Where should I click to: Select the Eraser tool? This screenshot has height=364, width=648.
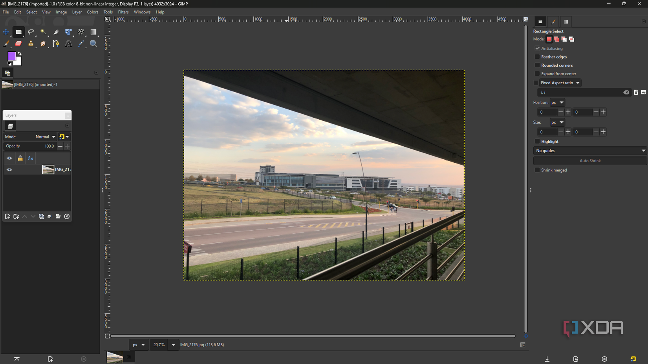click(x=18, y=44)
